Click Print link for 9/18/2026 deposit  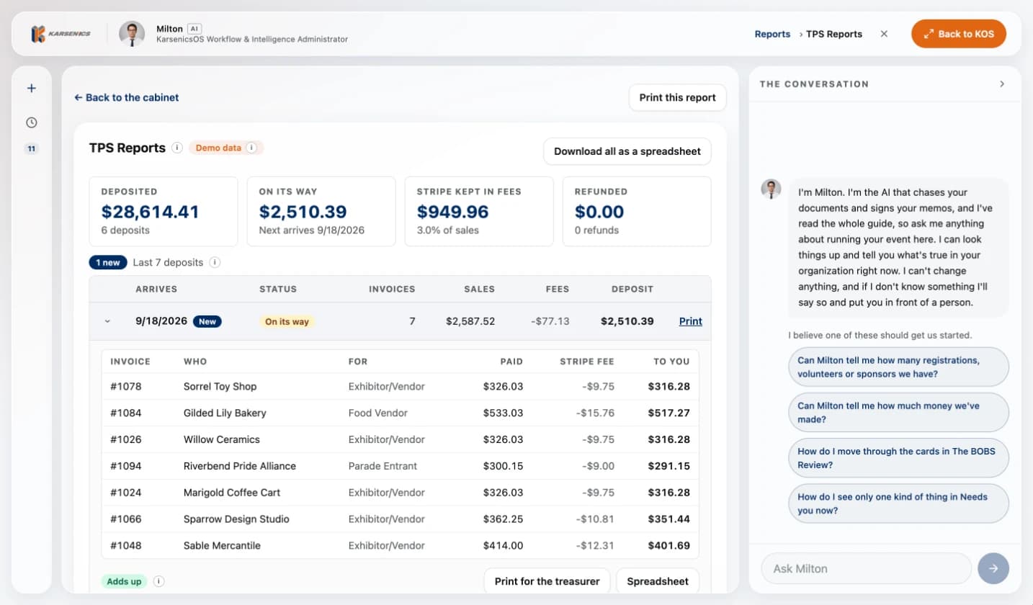coord(690,321)
